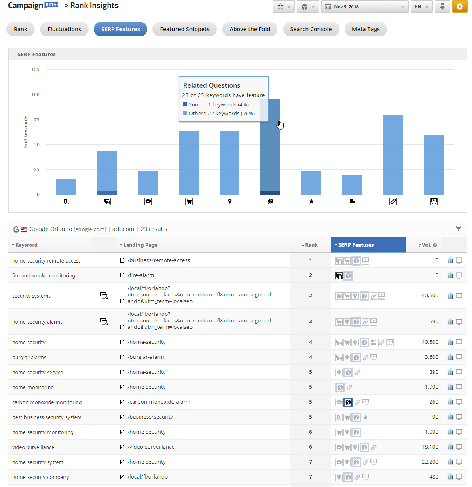Click the download arrow icon in the top toolbar
This screenshot has width=472, height=487.
click(x=442, y=7)
